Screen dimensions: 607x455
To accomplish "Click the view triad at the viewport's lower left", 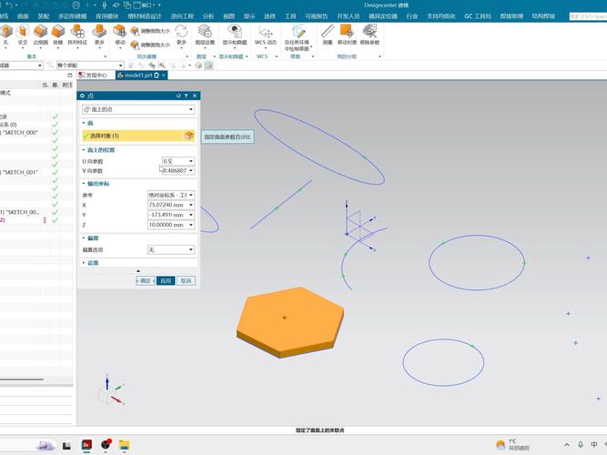I will 111,390.
